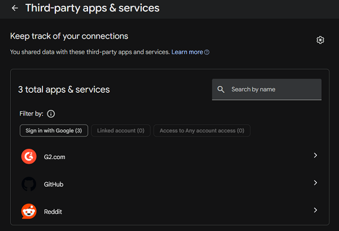Click the Filter by info icon

[x=51, y=114]
